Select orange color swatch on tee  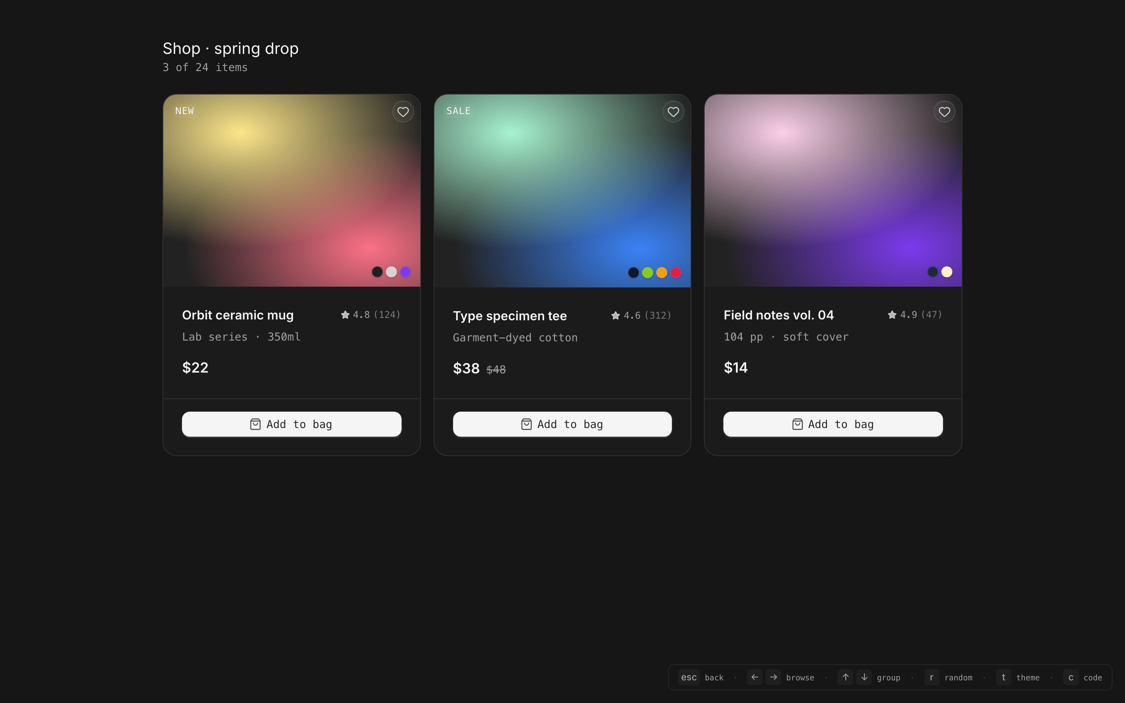point(661,273)
